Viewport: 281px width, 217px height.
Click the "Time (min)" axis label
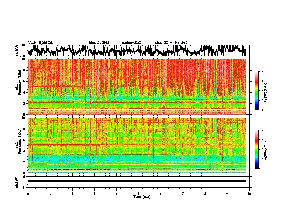(x=142, y=197)
